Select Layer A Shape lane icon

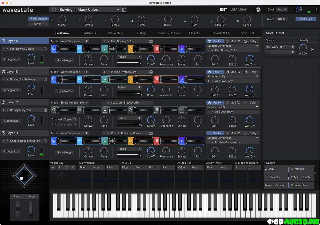click(x=131, y=49)
